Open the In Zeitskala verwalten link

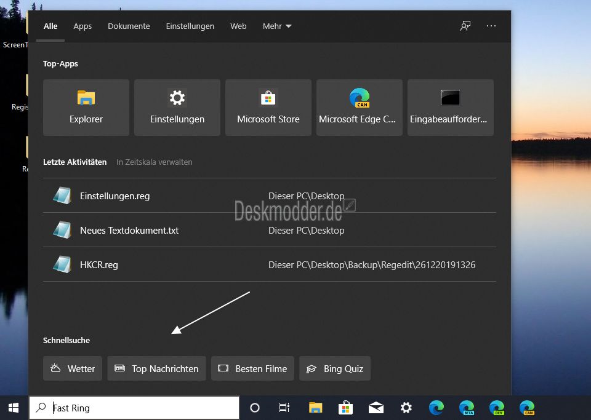[154, 162]
